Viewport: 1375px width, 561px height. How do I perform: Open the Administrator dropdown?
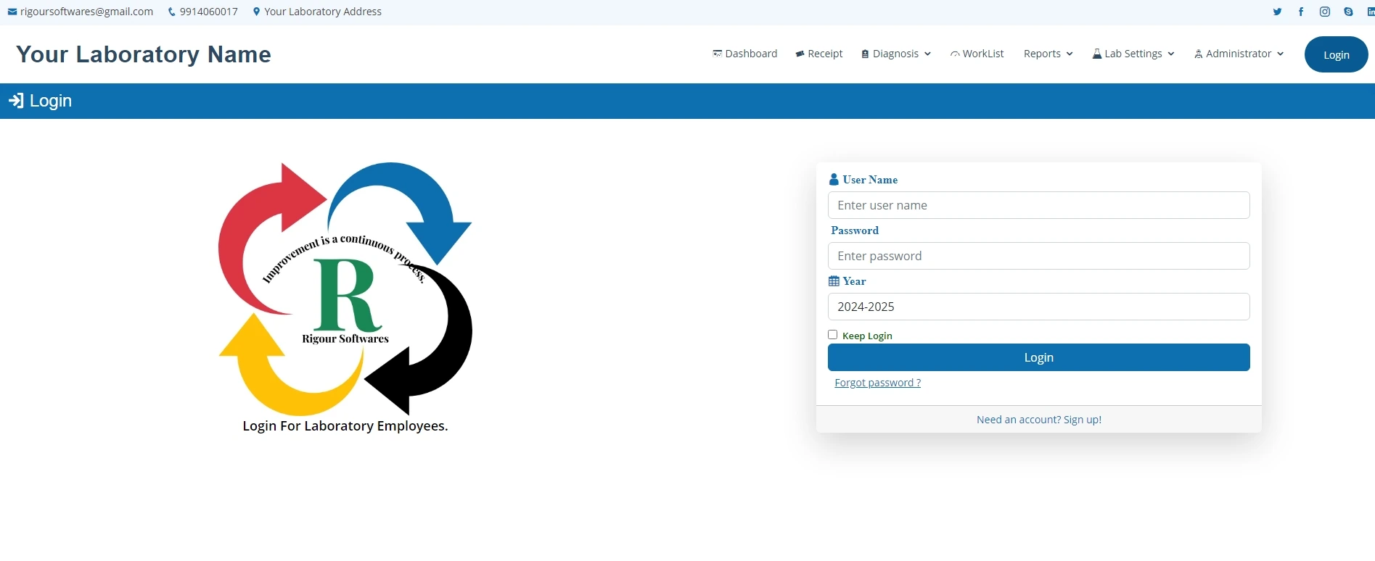pyautogui.click(x=1239, y=54)
